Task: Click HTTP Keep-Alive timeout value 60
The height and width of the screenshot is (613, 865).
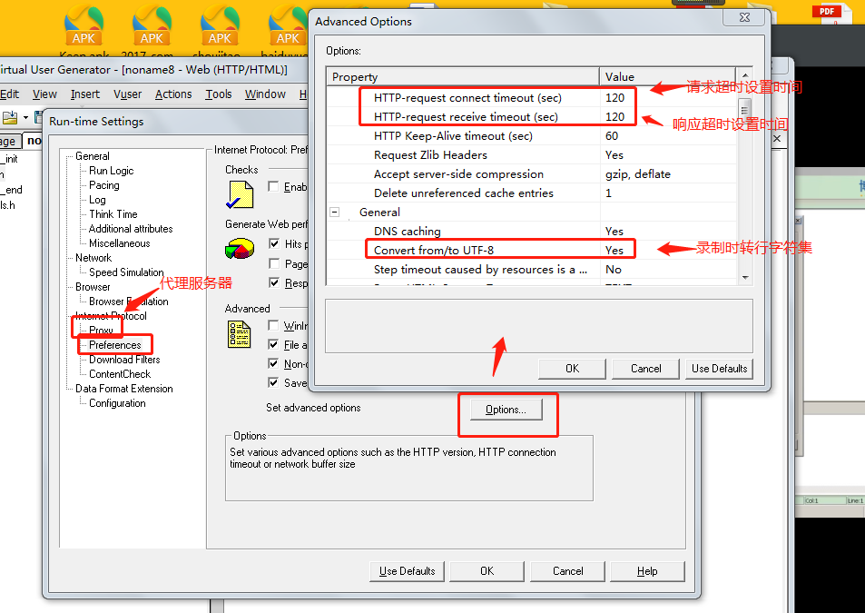Action: [x=612, y=135]
